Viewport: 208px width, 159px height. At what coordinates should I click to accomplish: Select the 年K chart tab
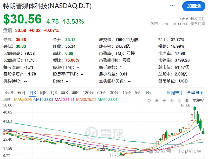tap(75, 93)
